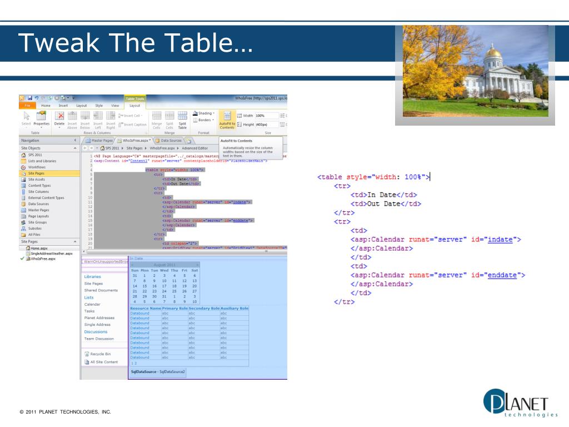Click the Split Table icon
Screen dimensions: 569x427
pyautogui.click(x=182, y=116)
